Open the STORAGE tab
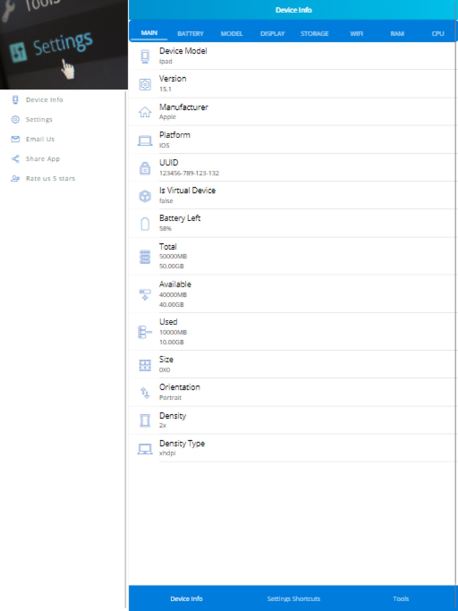Viewport: 458px width, 611px height. click(315, 33)
